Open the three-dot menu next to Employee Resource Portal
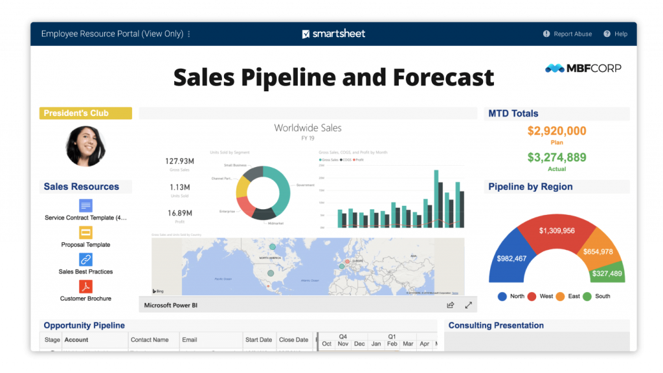663x373 pixels. click(188, 34)
